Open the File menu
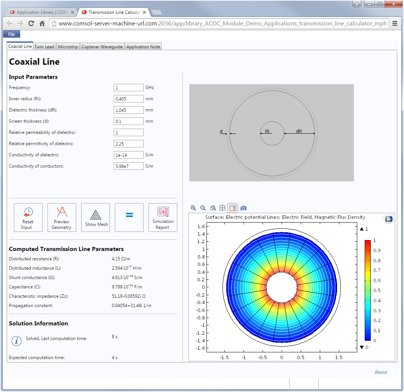This screenshot has height=392, width=404. coord(12,34)
